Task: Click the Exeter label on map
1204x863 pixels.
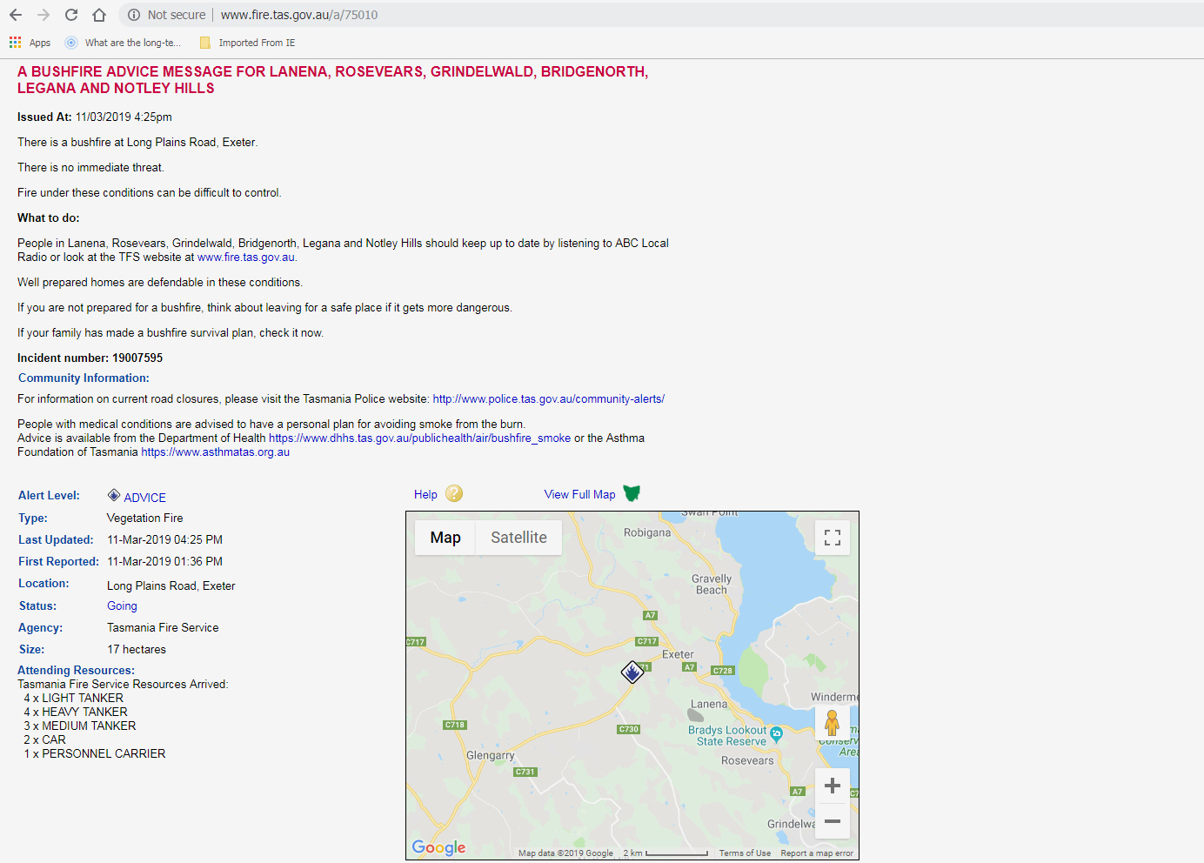Action: coord(678,655)
